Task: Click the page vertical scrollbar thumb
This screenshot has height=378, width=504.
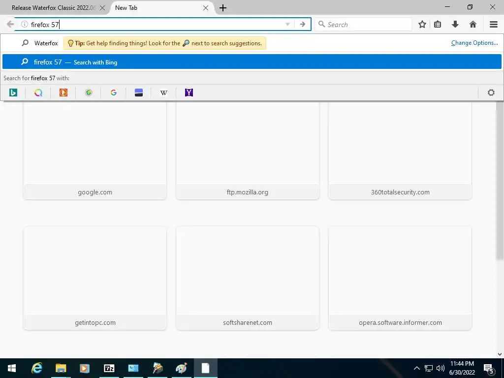Action: click(x=500, y=181)
